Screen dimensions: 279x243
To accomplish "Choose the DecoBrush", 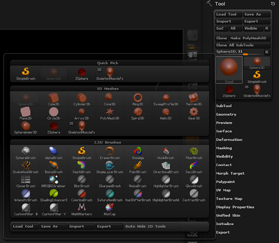I will [x=194, y=167].
